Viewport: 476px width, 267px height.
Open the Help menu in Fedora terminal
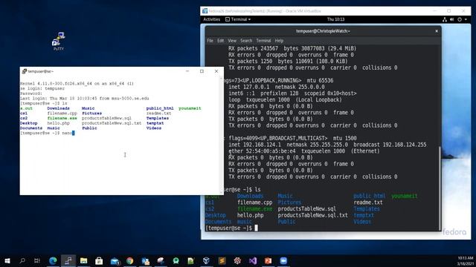point(279,41)
